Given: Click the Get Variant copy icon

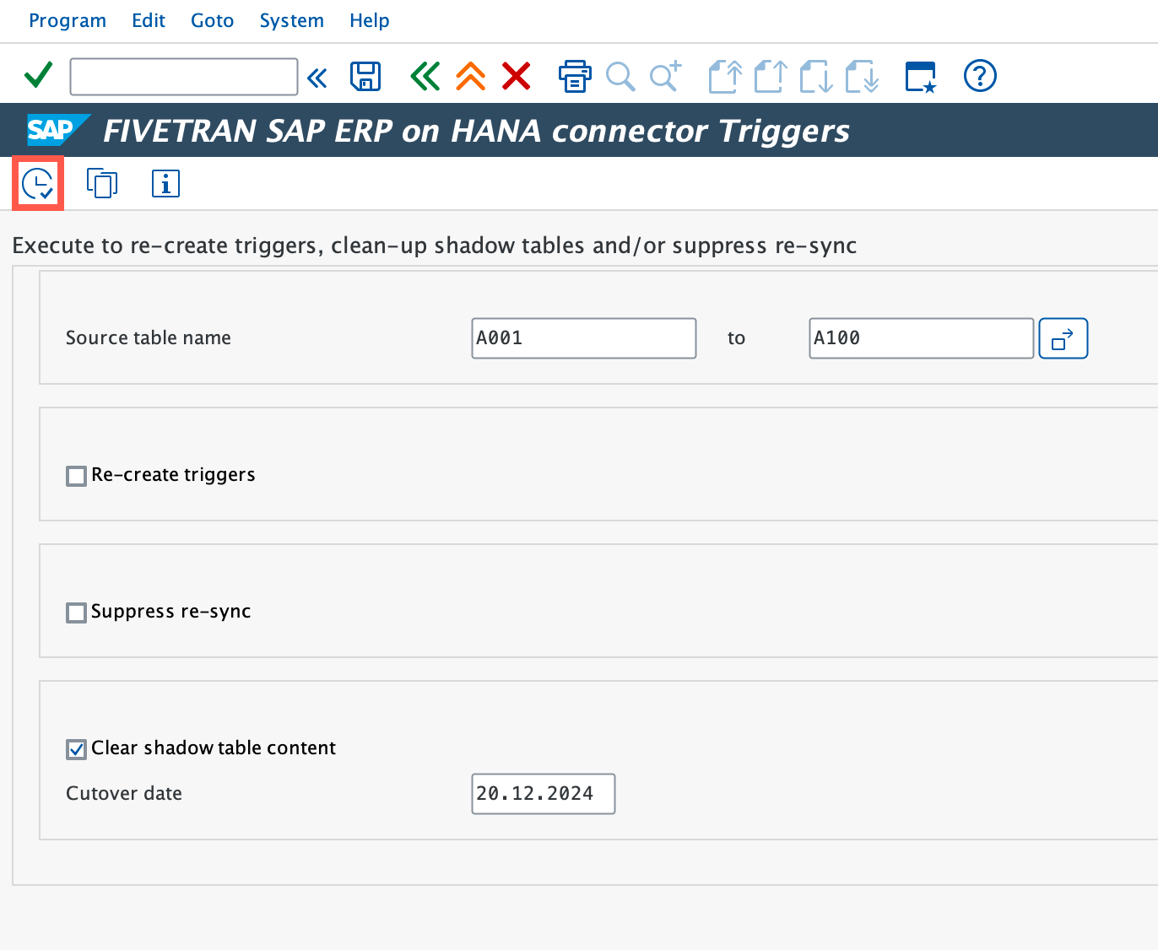Looking at the screenshot, I should click(x=102, y=183).
